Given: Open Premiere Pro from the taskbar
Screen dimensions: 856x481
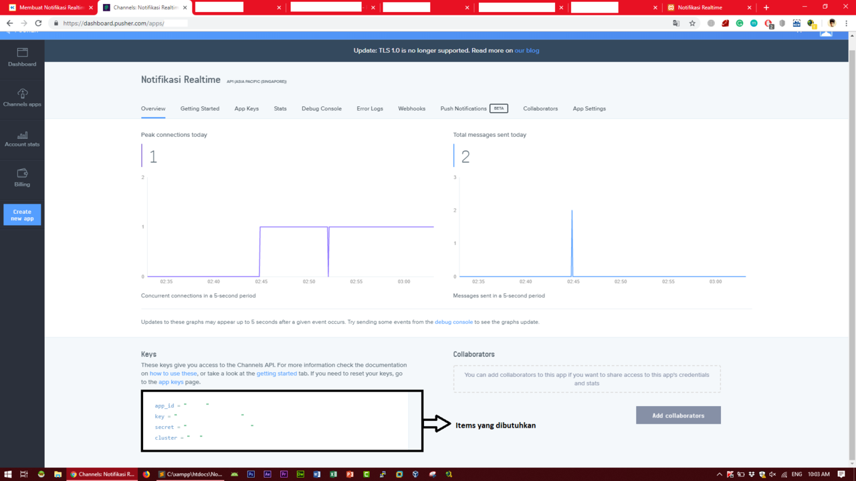Looking at the screenshot, I should [x=284, y=474].
